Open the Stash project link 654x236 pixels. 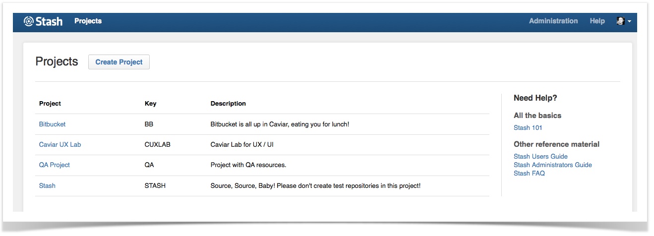47,186
